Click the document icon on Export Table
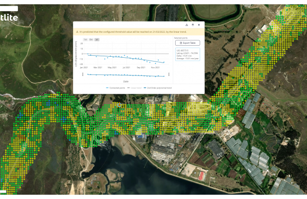The height and width of the screenshot is (199, 307). pyautogui.click(x=180, y=43)
